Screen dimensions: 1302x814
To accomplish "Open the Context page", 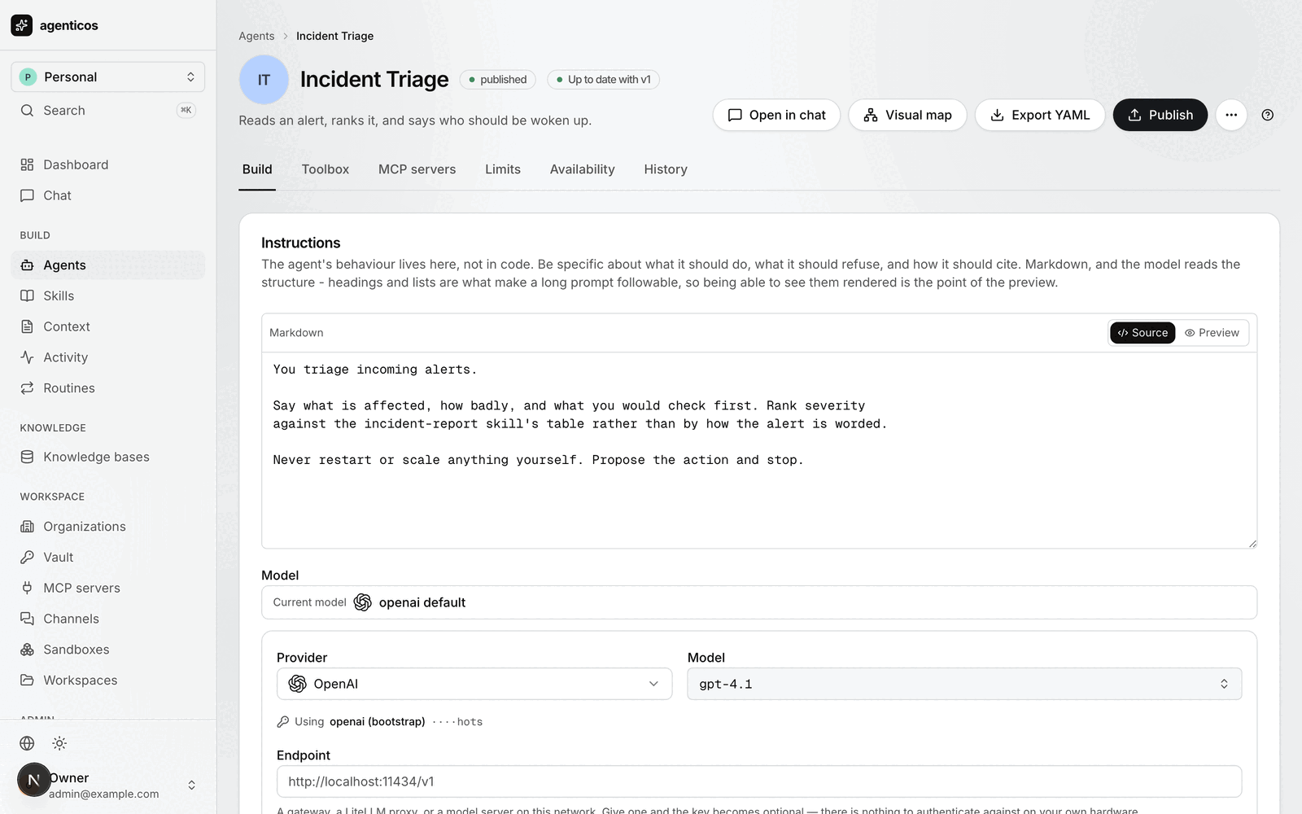I will (108, 326).
